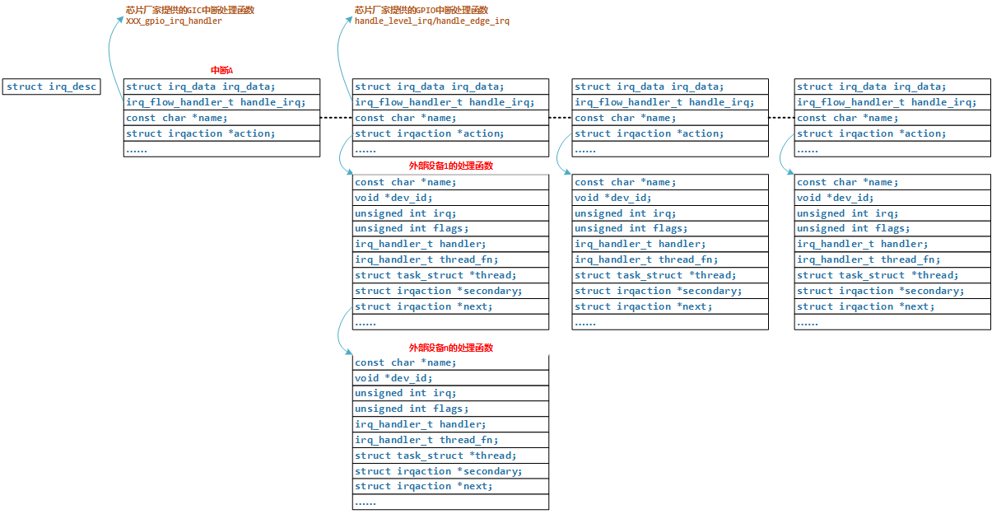The width and height of the screenshot is (992, 514).
Task: Click the 外部设备1的处理函数 heading
Action: [450, 166]
